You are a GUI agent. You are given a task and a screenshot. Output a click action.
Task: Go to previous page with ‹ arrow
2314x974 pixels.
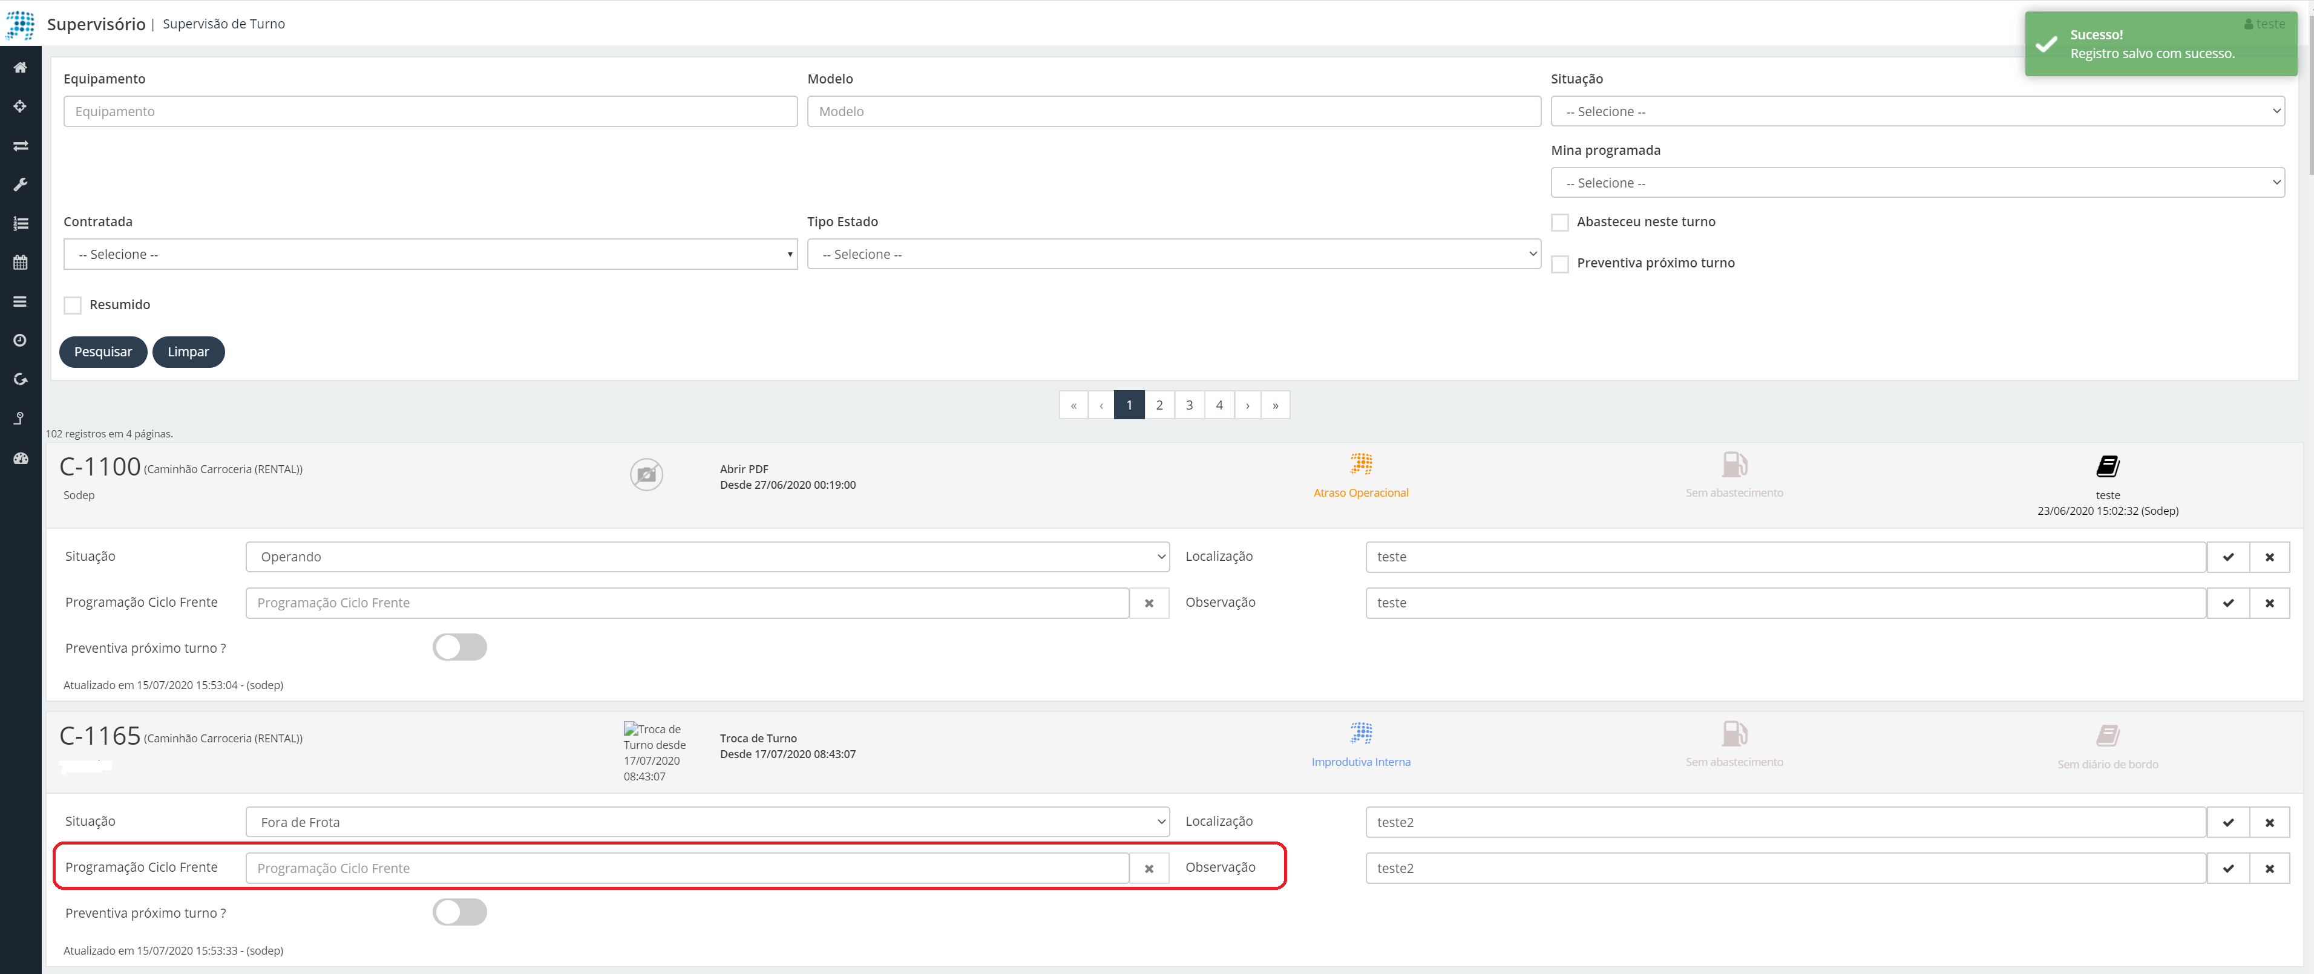[x=1101, y=405]
